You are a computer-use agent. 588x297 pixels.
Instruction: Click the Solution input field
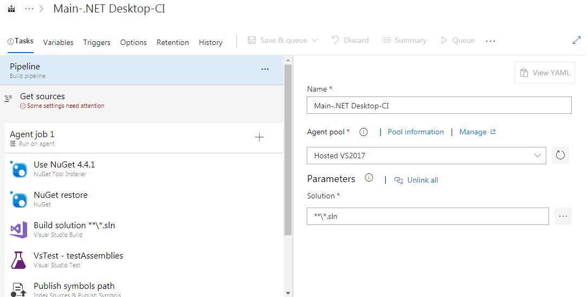pyautogui.click(x=428, y=216)
